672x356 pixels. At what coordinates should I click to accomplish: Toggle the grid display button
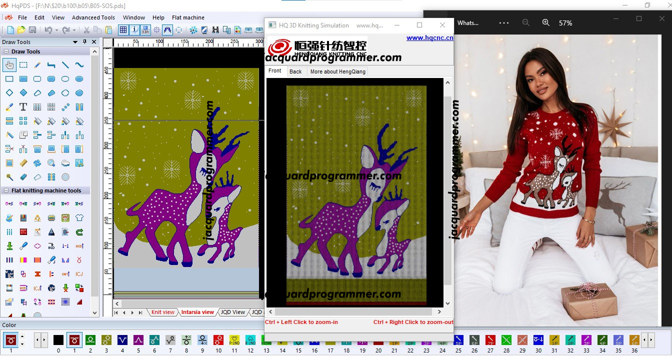123,30
